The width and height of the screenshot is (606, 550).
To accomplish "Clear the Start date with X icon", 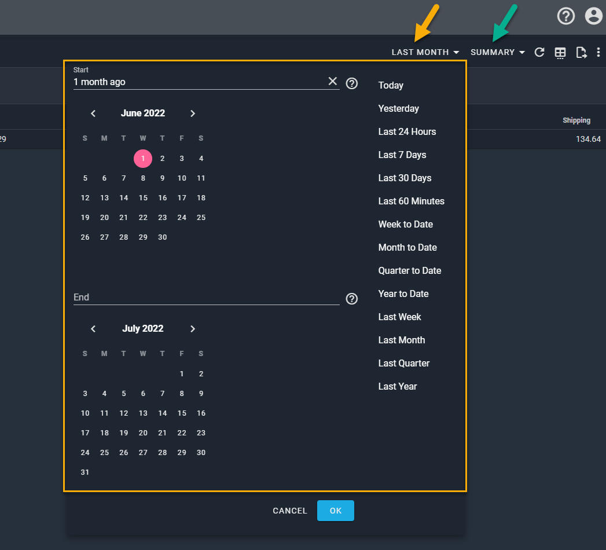I will 333,82.
